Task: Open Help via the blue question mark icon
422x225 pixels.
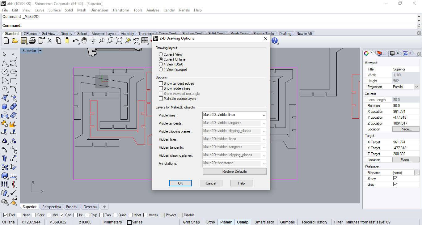Action: coord(275,40)
